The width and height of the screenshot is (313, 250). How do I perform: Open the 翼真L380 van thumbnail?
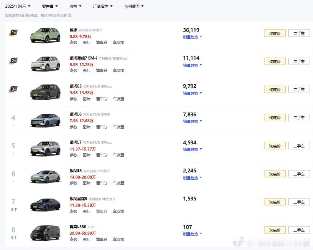click(45, 233)
